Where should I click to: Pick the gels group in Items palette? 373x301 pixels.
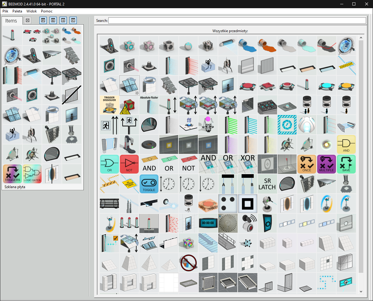point(72,36)
